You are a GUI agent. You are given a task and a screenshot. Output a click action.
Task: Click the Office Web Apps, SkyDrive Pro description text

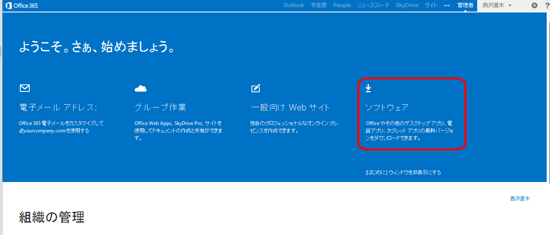(179, 130)
